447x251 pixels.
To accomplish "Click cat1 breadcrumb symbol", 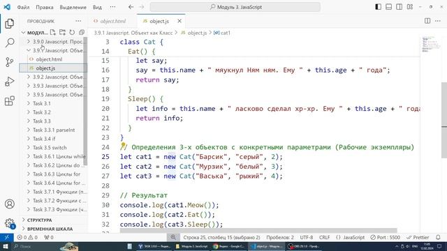I will coord(222,33).
